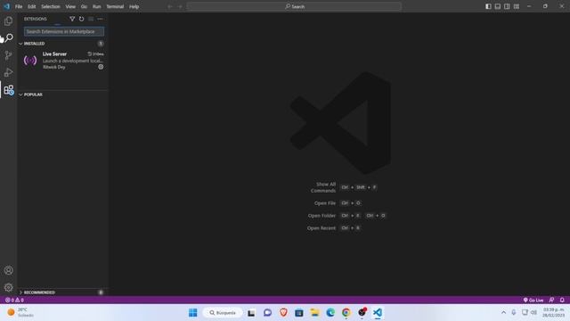Open the Explorer view in activity bar
Image resolution: width=570 pixels, height=321 pixels.
(8, 21)
